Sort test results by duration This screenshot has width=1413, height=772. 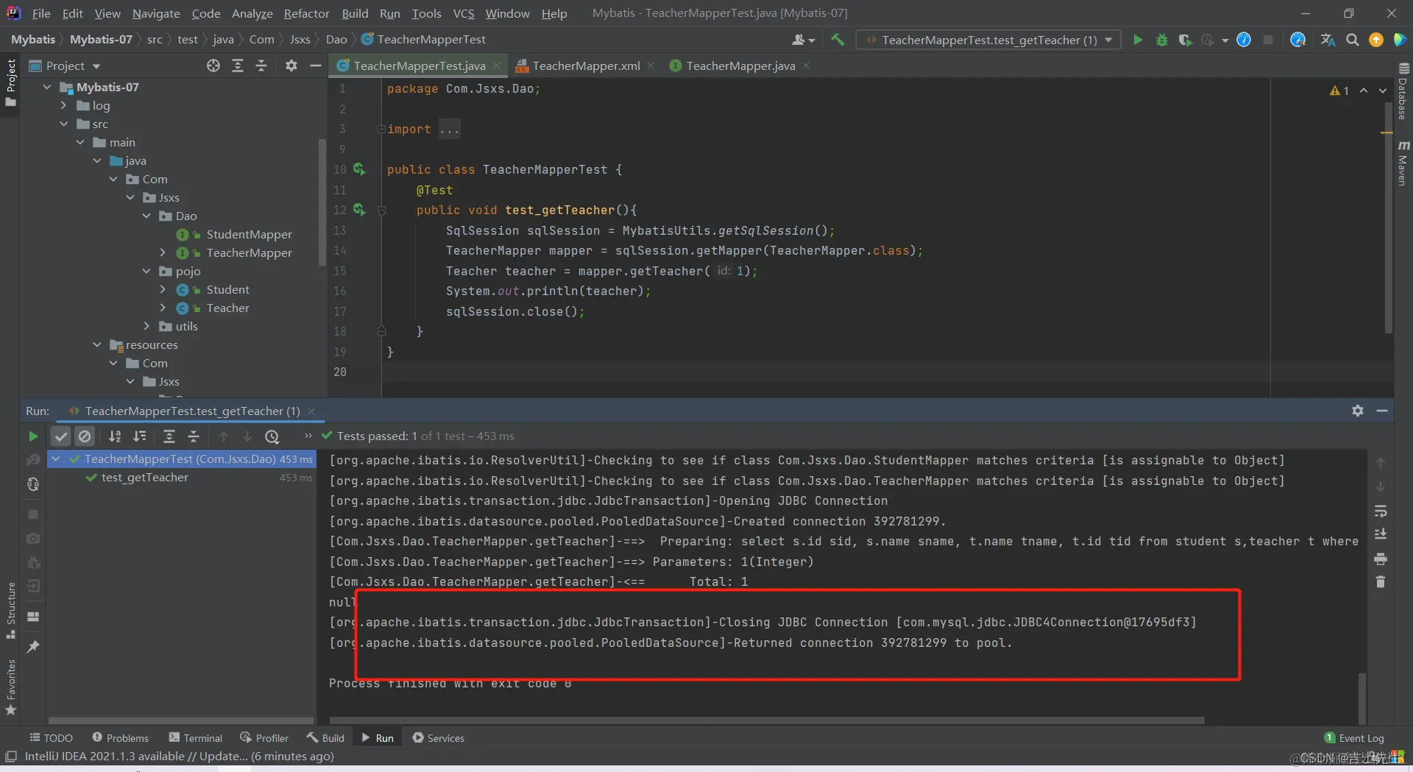(140, 436)
